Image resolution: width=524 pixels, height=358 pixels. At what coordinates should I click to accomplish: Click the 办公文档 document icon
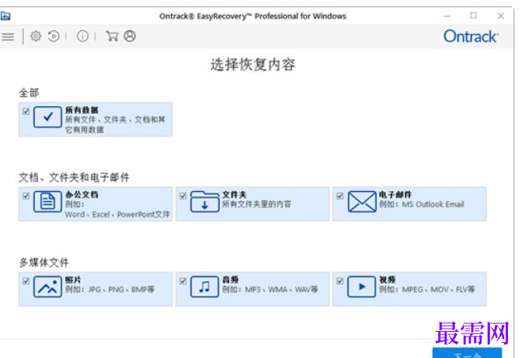[48, 202]
